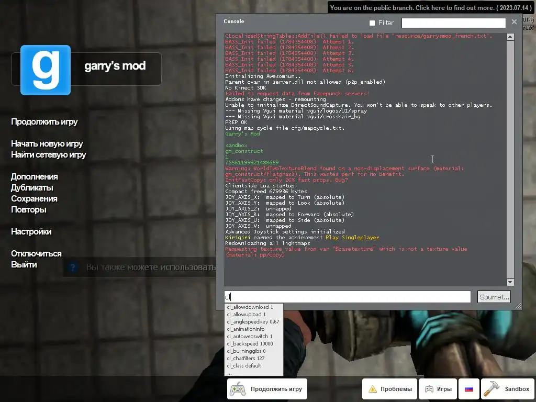Click 'BASS_Init failed' Attempt 1 line
Screen dimensions: 536x402
(289, 42)
